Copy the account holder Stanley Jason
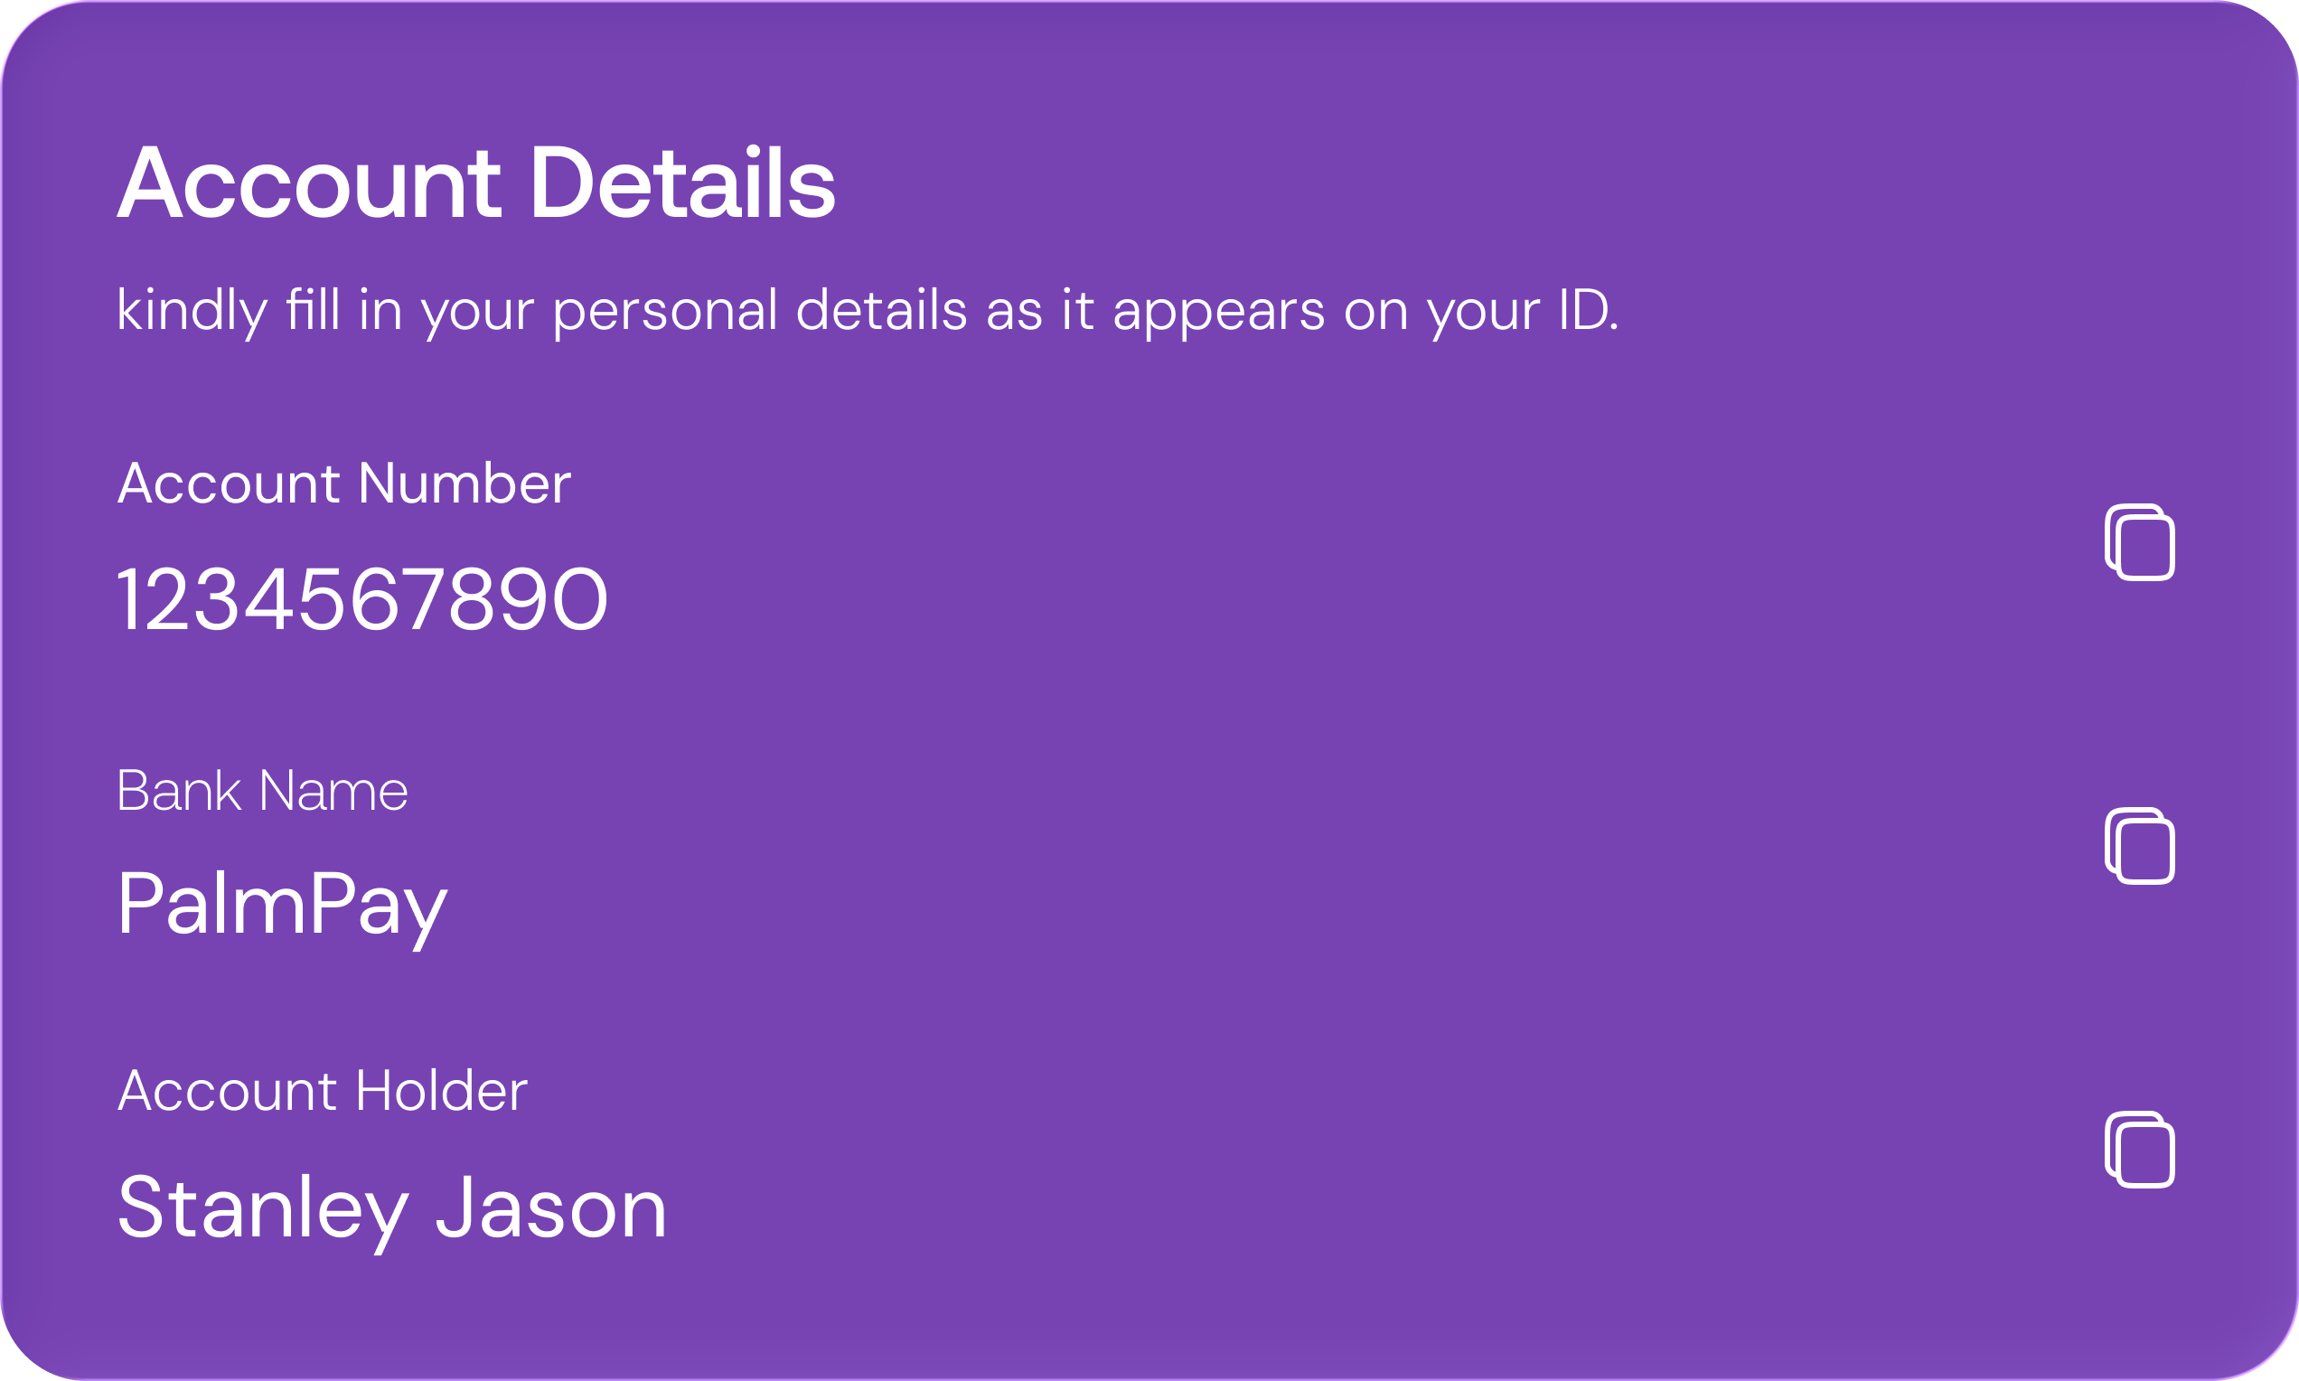Viewport: 2299px width, 1381px height. click(x=2139, y=1151)
